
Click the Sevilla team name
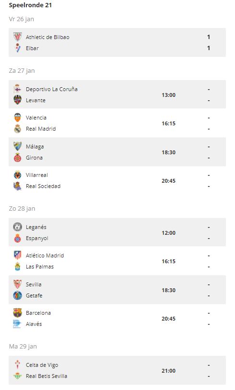(34, 284)
